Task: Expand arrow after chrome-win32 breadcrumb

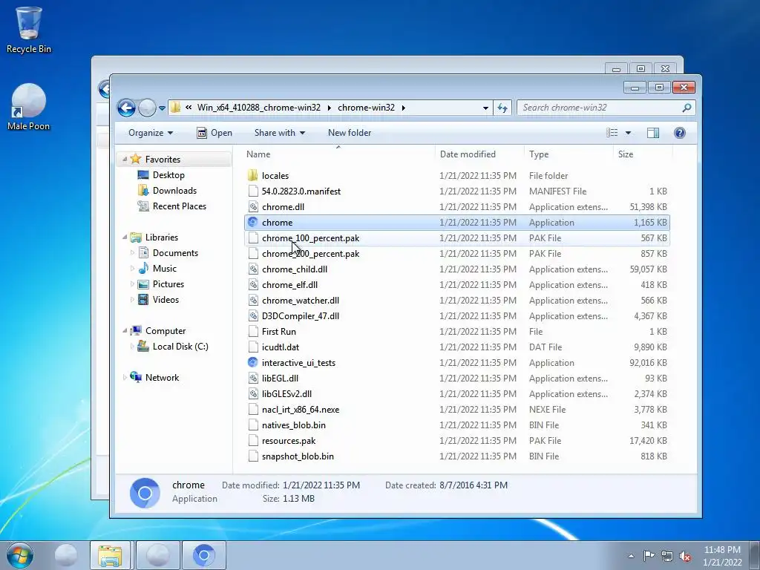Action: tap(403, 108)
